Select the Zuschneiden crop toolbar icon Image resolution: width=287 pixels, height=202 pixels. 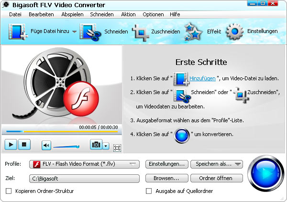(141, 32)
